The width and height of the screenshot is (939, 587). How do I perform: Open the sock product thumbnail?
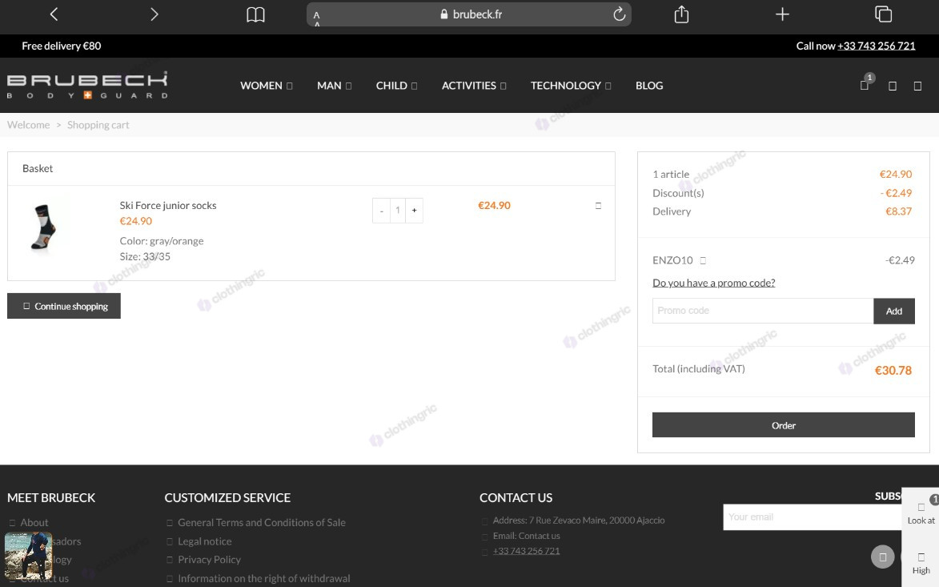44,229
